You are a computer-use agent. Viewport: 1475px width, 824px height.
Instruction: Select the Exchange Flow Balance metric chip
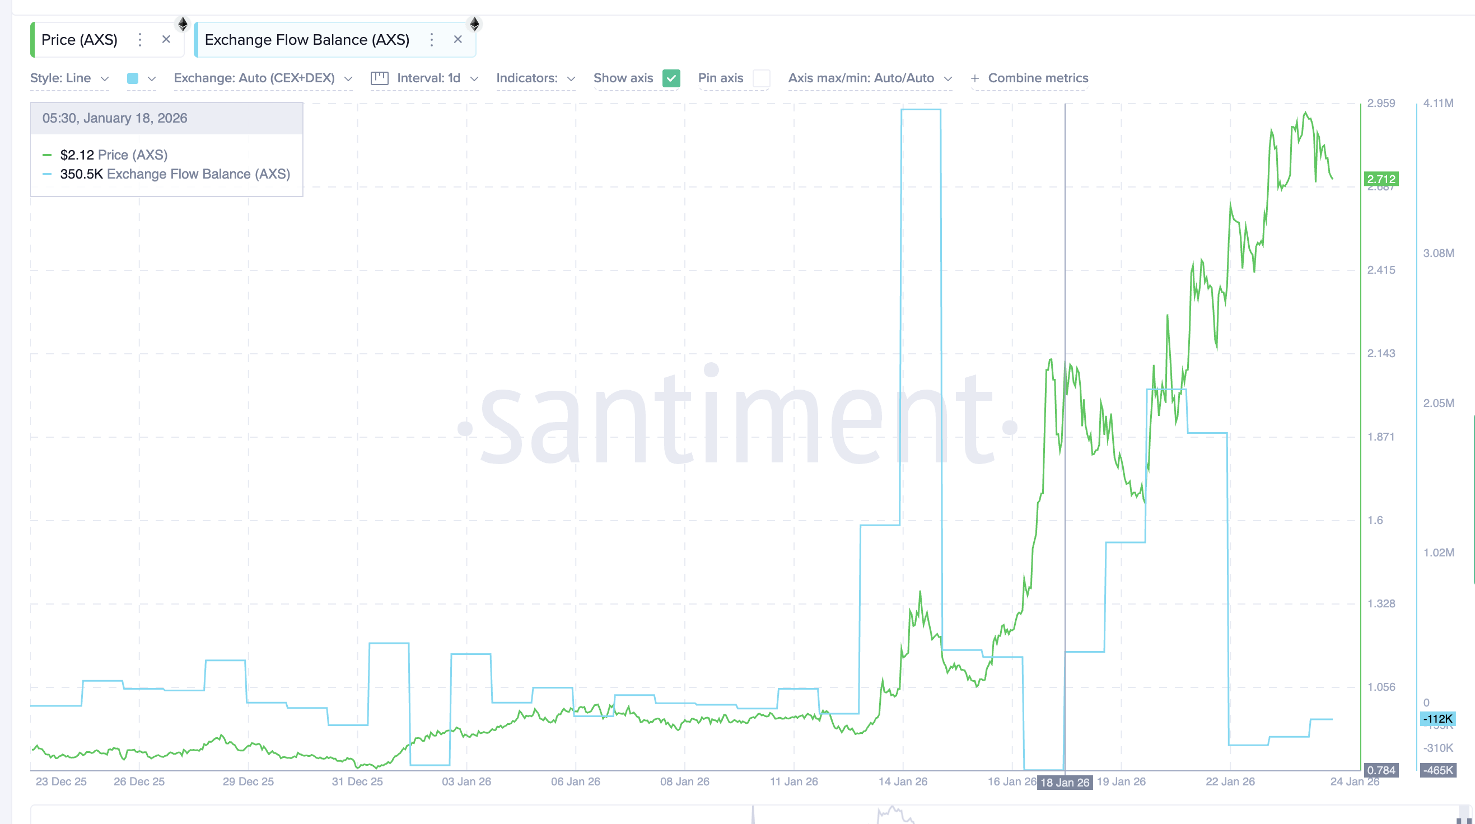pyautogui.click(x=307, y=40)
